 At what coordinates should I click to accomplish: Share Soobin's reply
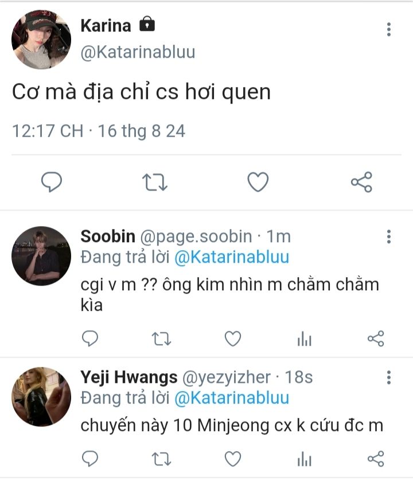(376, 339)
